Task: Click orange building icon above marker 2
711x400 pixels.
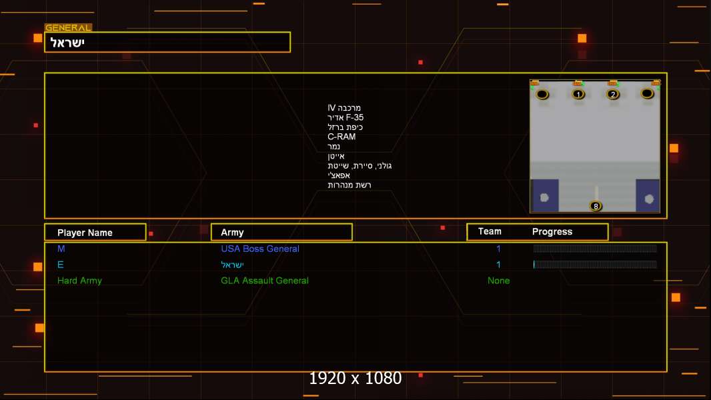Action: [x=613, y=83]
